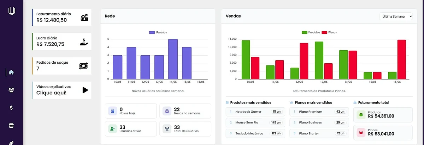This screenshot has width=424, height=145.
Task: Click the group icon beside Total de usuários
Action: pyautogui.click(x=167, y=129)
